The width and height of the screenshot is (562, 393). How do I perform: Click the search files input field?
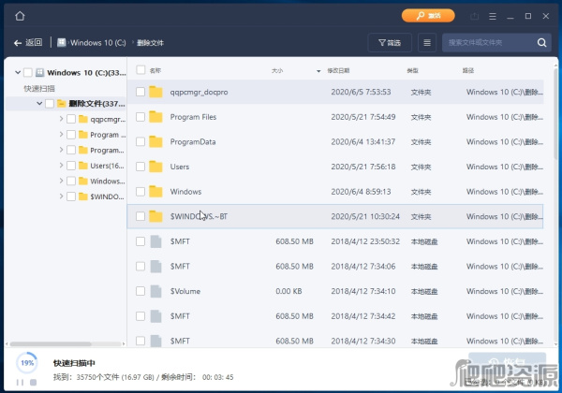coord(487,43)
